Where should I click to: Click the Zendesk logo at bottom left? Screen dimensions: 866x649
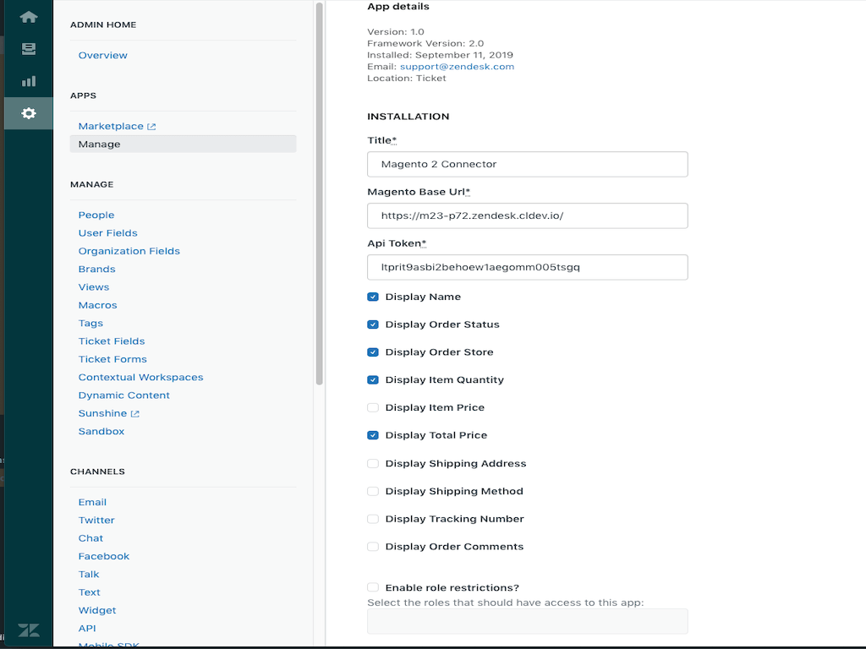click(29, 630)
